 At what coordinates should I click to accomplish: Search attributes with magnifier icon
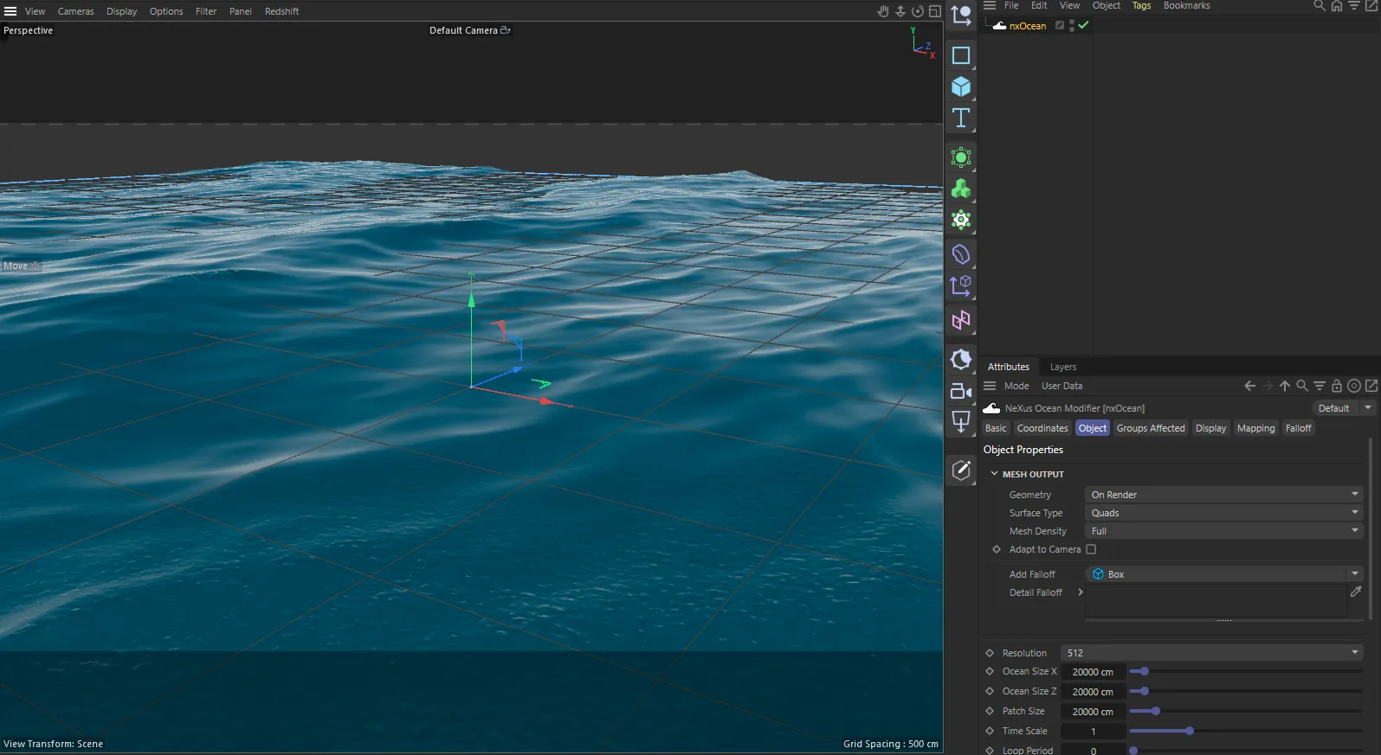1302,386
